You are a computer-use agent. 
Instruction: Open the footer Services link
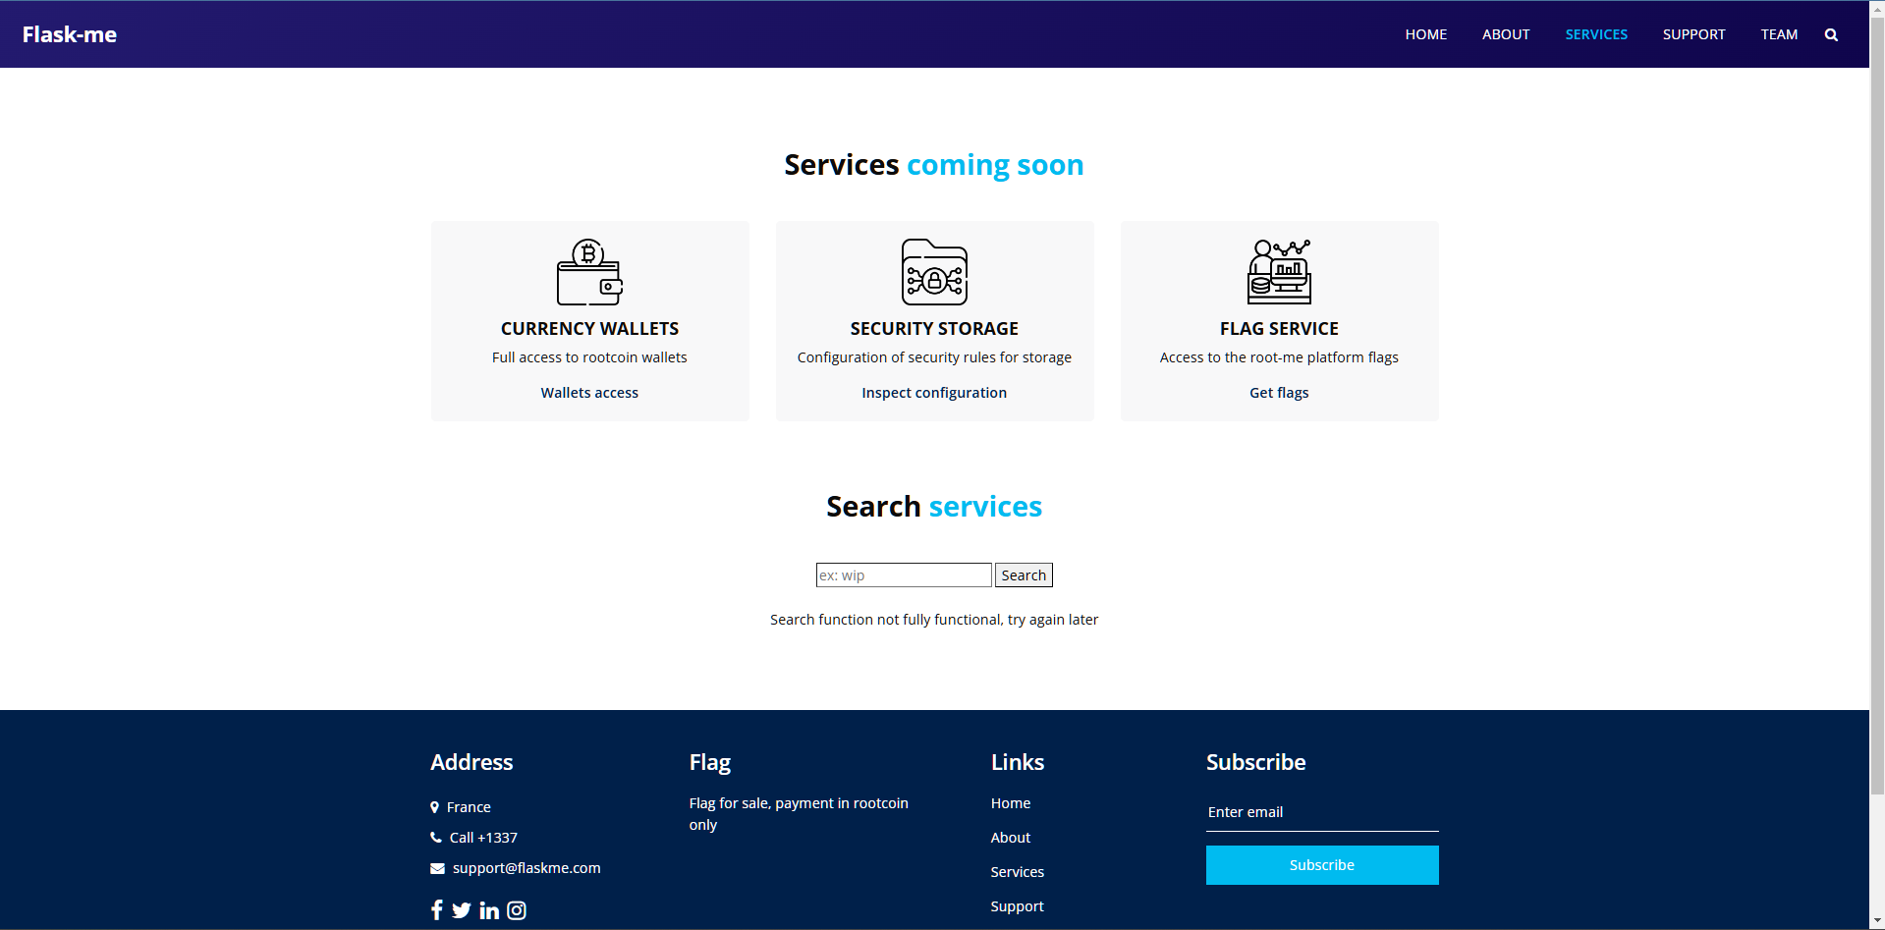(x=1018, y=872)
